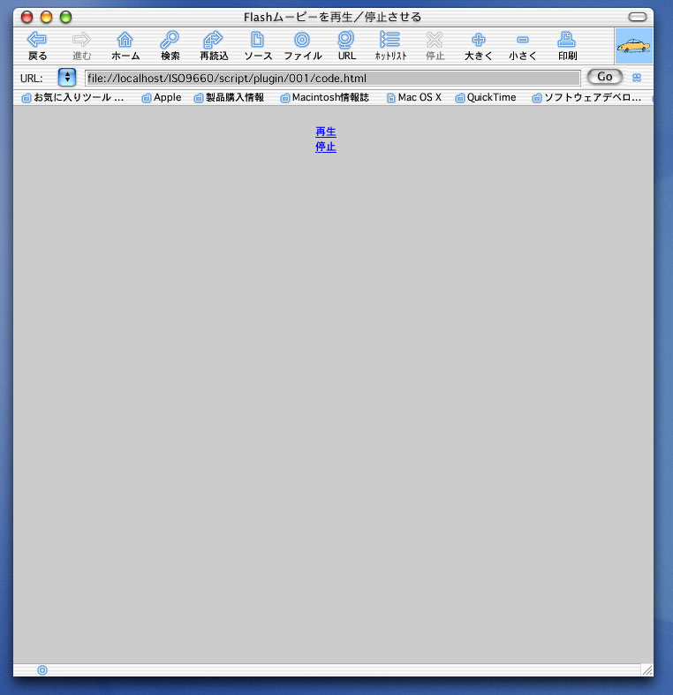
Task: Click into the URL address field
Action: (332, 79)
